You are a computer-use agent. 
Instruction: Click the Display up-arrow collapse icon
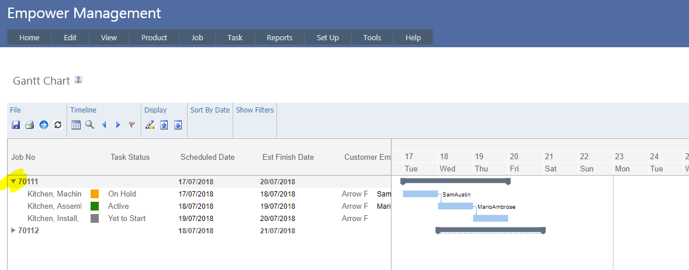[164, 125]
